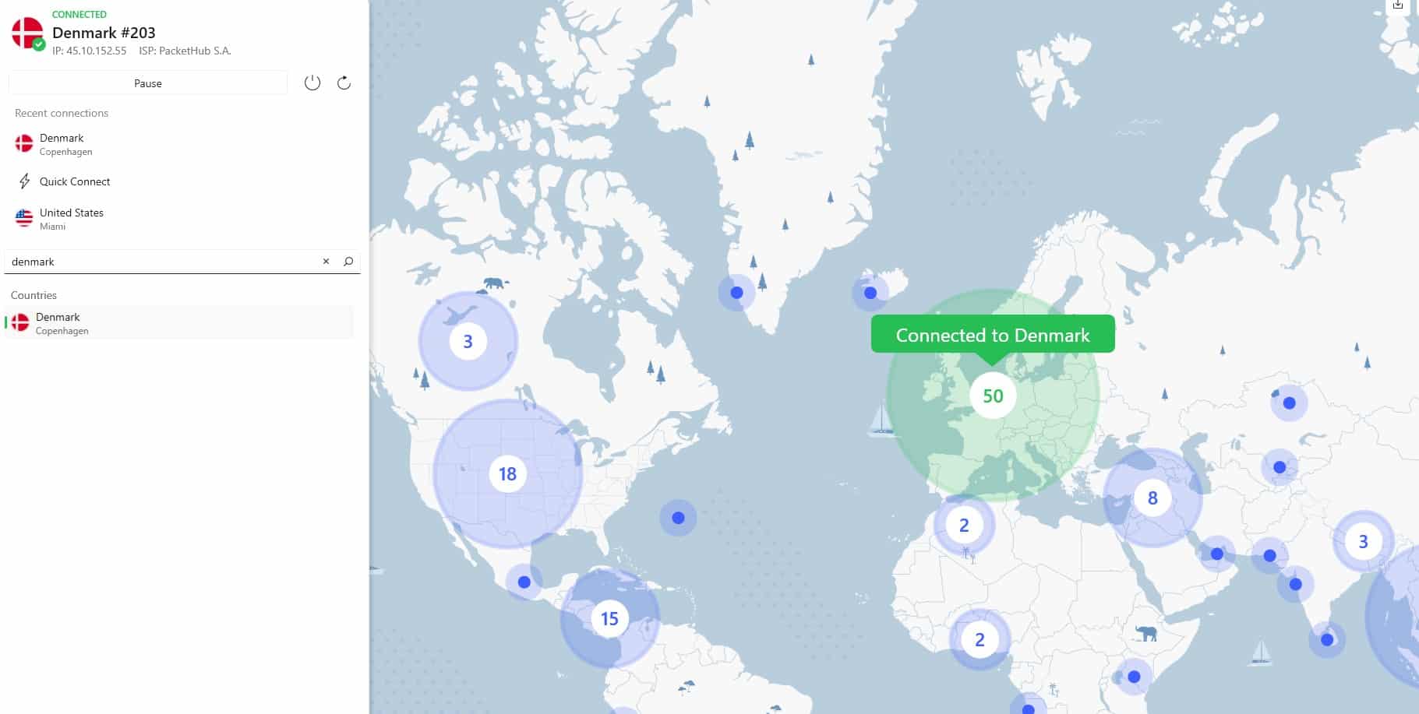Click the download icon at top right

click(x=1398, y=5)
